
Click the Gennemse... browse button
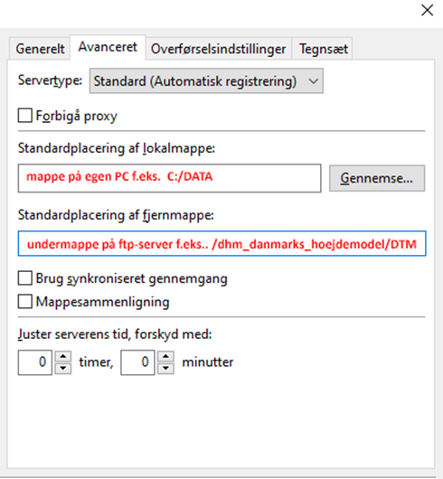[x=377, y=178]
